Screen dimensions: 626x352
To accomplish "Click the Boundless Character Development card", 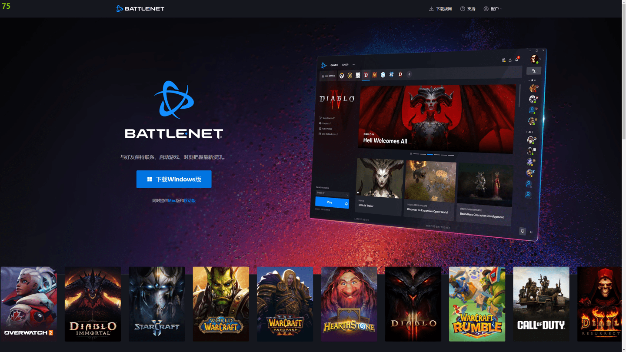I will (x=484, y=194).
